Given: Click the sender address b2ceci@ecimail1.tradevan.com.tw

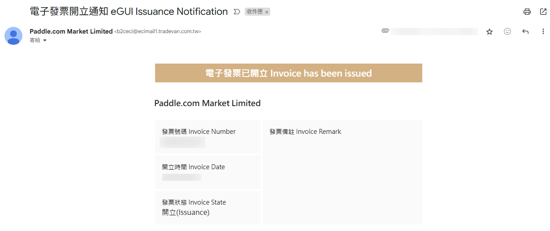Looking at the screenshot, I should [x=158, y=32].
